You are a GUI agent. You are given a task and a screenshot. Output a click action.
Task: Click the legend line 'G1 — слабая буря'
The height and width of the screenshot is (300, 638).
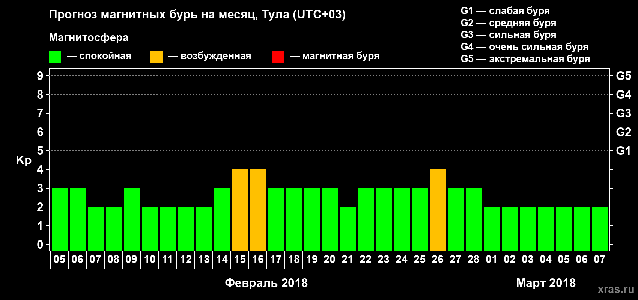coord(505,11)
